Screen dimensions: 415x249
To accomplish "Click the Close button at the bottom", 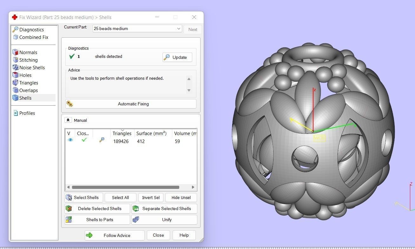I will click(x=158, y=235).
